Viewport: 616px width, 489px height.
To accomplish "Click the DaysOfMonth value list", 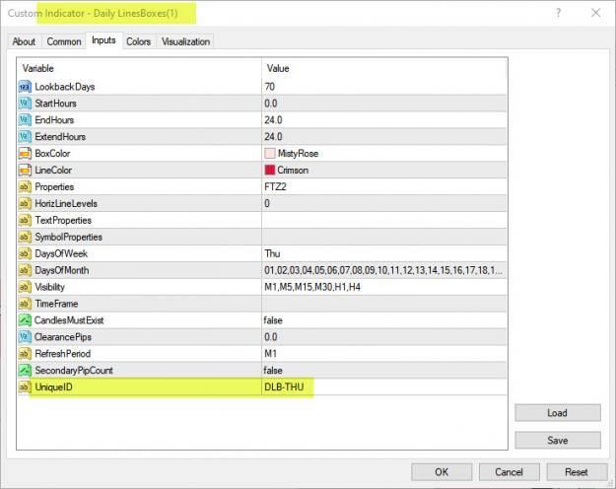I will point(384,270).
